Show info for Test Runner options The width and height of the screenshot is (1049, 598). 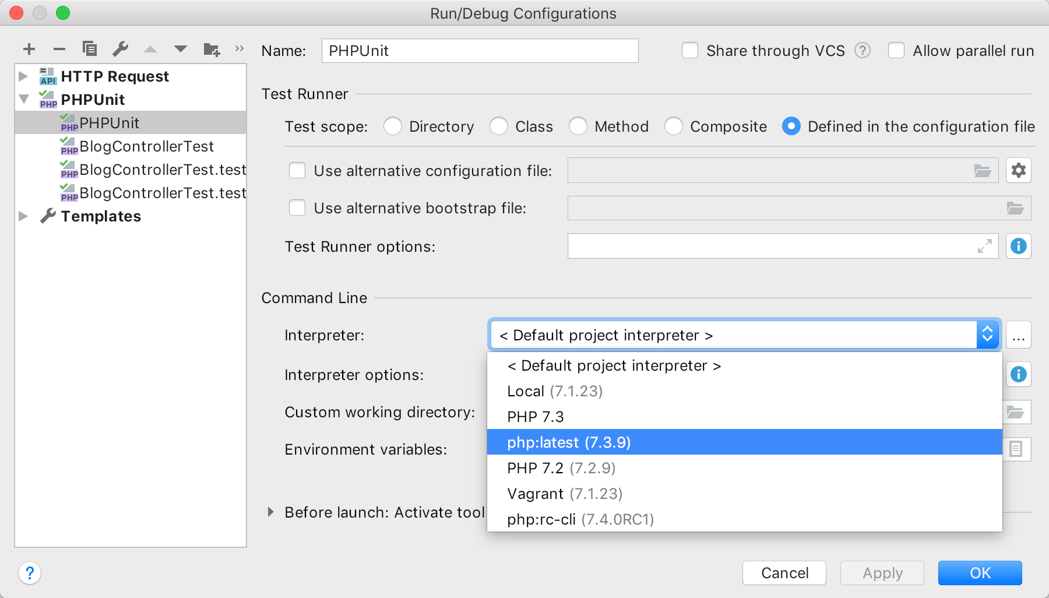click(x=1019, y=246)
